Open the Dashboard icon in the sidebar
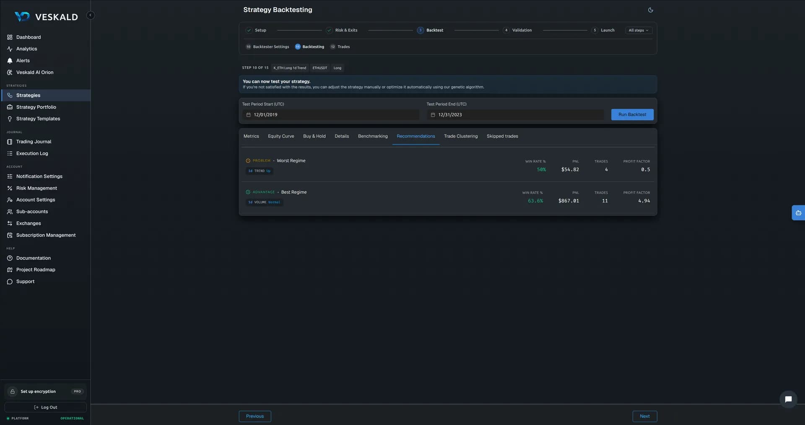 10,37
